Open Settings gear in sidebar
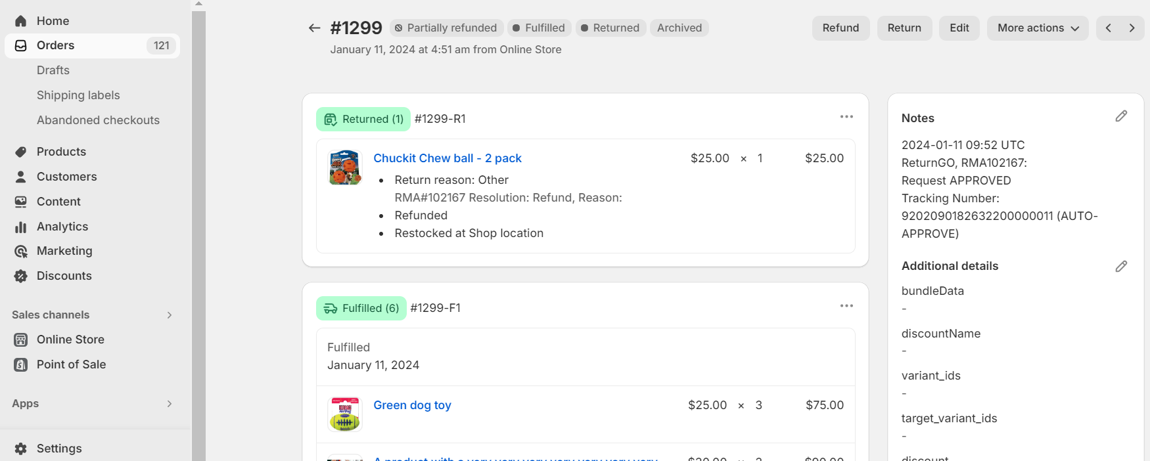Viewport: 1150px width, 461px height. pos(21,449)
